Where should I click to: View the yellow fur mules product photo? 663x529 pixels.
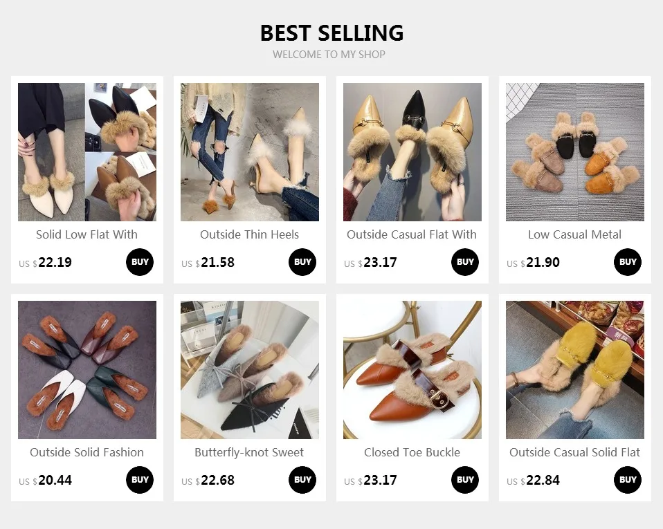(x=575, y=370)
